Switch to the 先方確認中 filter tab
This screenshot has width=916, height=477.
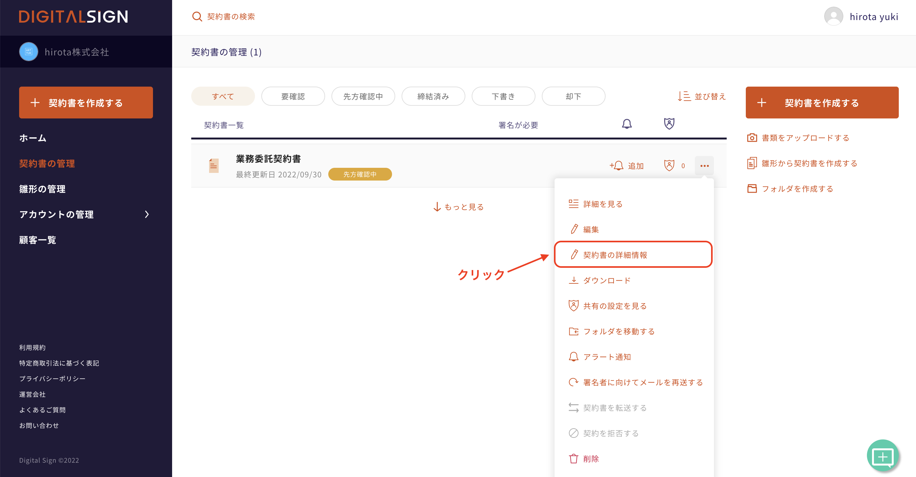coord(363,96)
